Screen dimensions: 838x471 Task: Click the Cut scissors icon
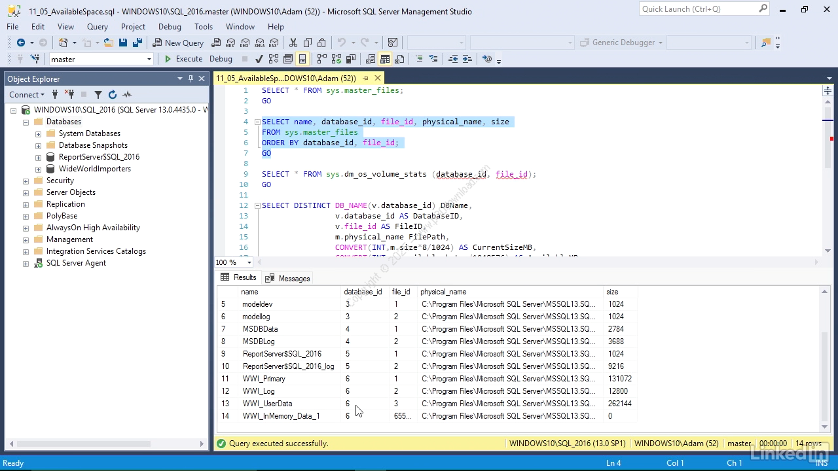[x=293, y=43]
